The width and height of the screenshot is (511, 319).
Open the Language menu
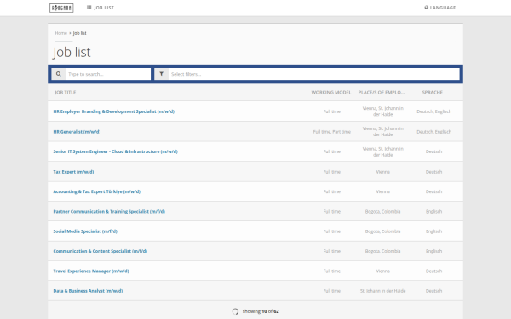coord(440,8)
